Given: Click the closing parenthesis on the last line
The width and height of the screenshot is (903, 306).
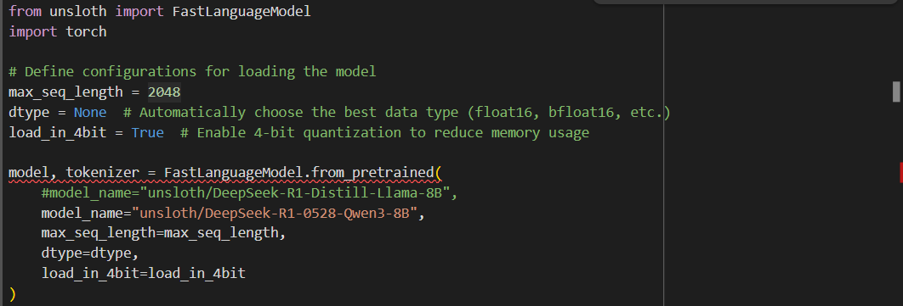Looking at the screenshot, I should [x=13, y=294].
